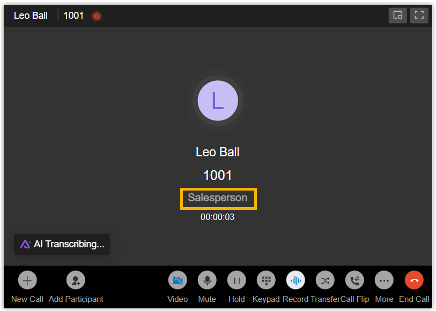
Task: Click the Call Flip icon
Action: pyautogui.click(x=354, y=280)
